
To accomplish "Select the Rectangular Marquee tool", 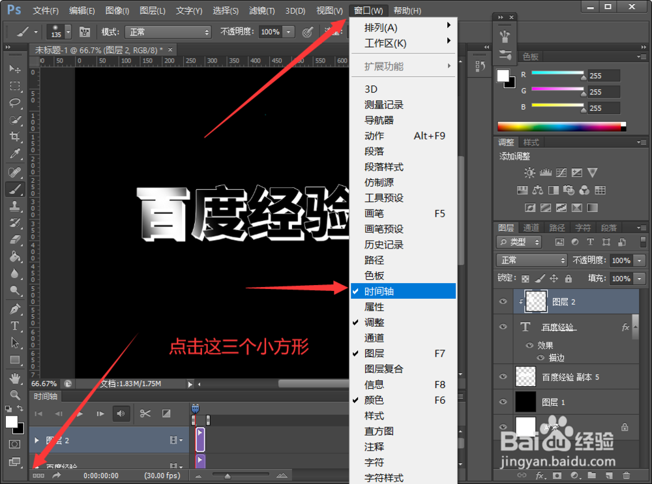I will click(x=15, y=85).
